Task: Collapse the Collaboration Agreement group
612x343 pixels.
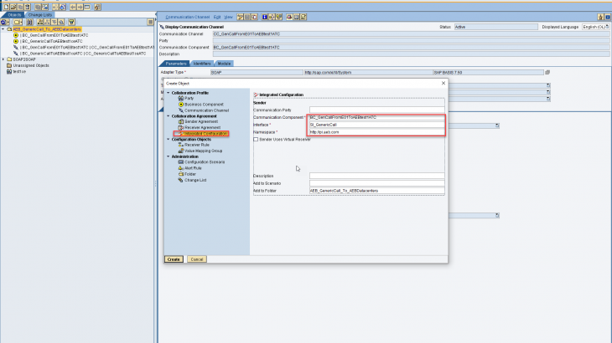Action: tap(169, 116)
